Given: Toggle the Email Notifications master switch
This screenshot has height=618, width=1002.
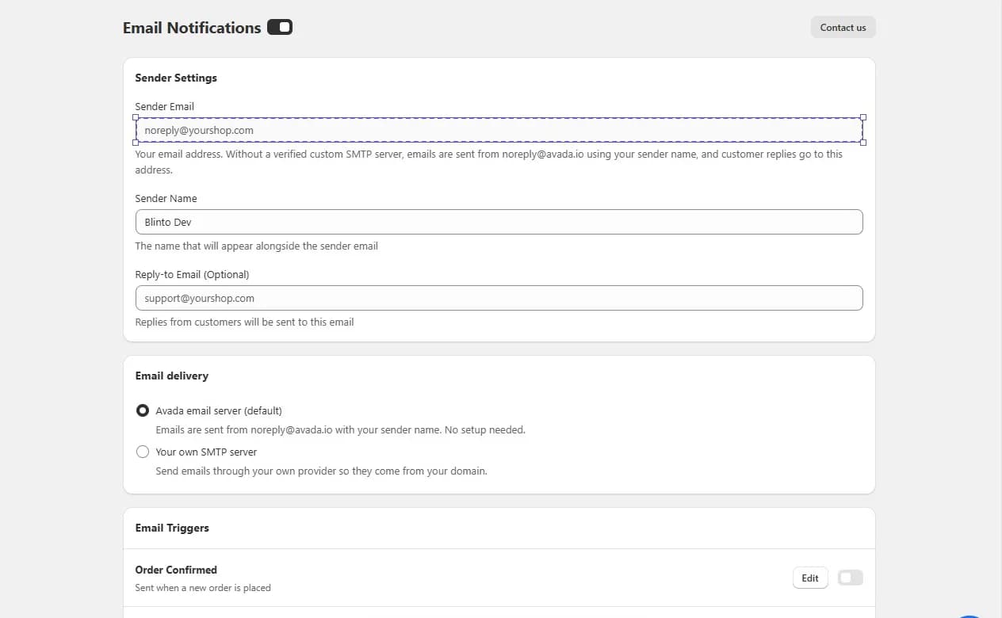Looking at the screenshot, I should 280,28.
